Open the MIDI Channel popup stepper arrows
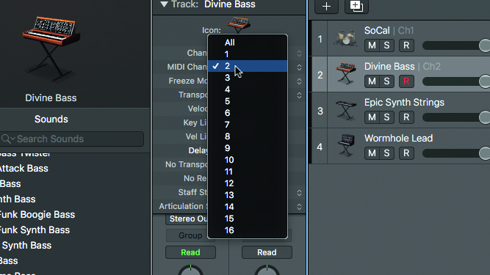Viewport: 490px width, 275px height. click(299, 67)
